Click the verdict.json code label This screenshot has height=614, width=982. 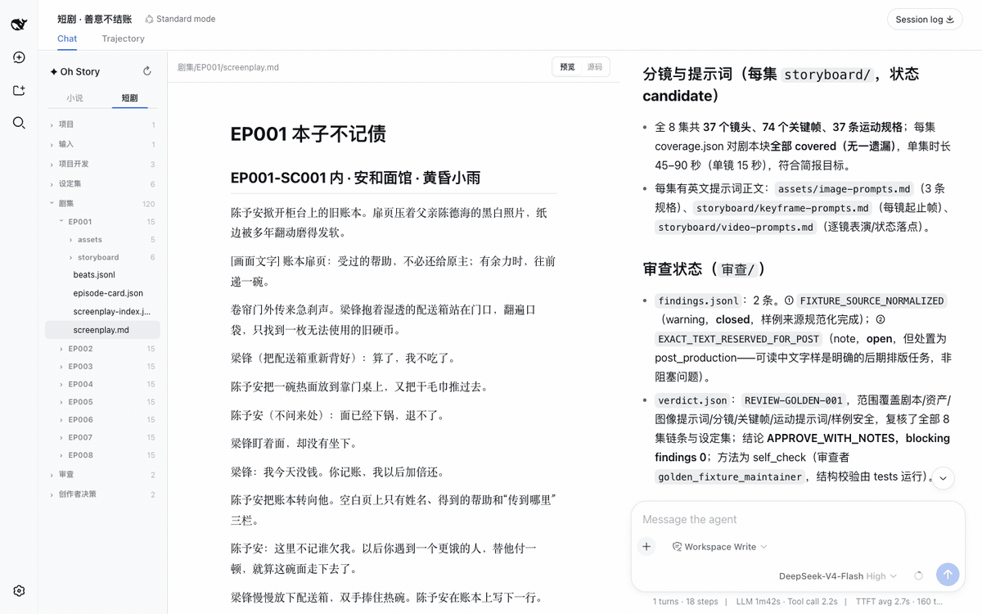(x=692, y=400)
